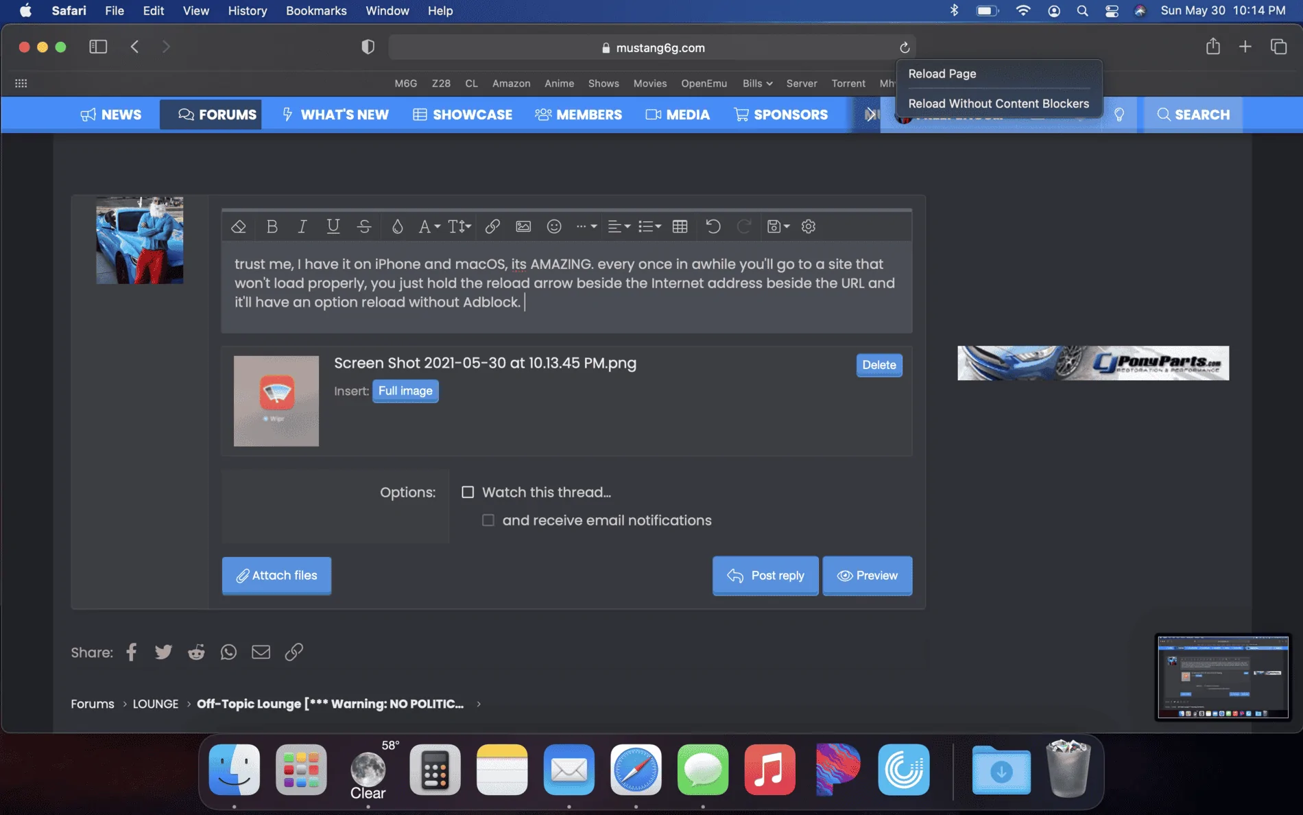Click the Safari reload arrow
1303x815 pixels.
tap(905, 47)
